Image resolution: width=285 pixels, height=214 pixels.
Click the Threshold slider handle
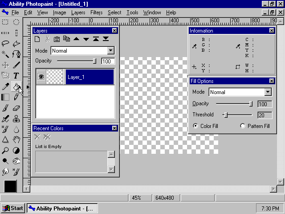[226, 115]
